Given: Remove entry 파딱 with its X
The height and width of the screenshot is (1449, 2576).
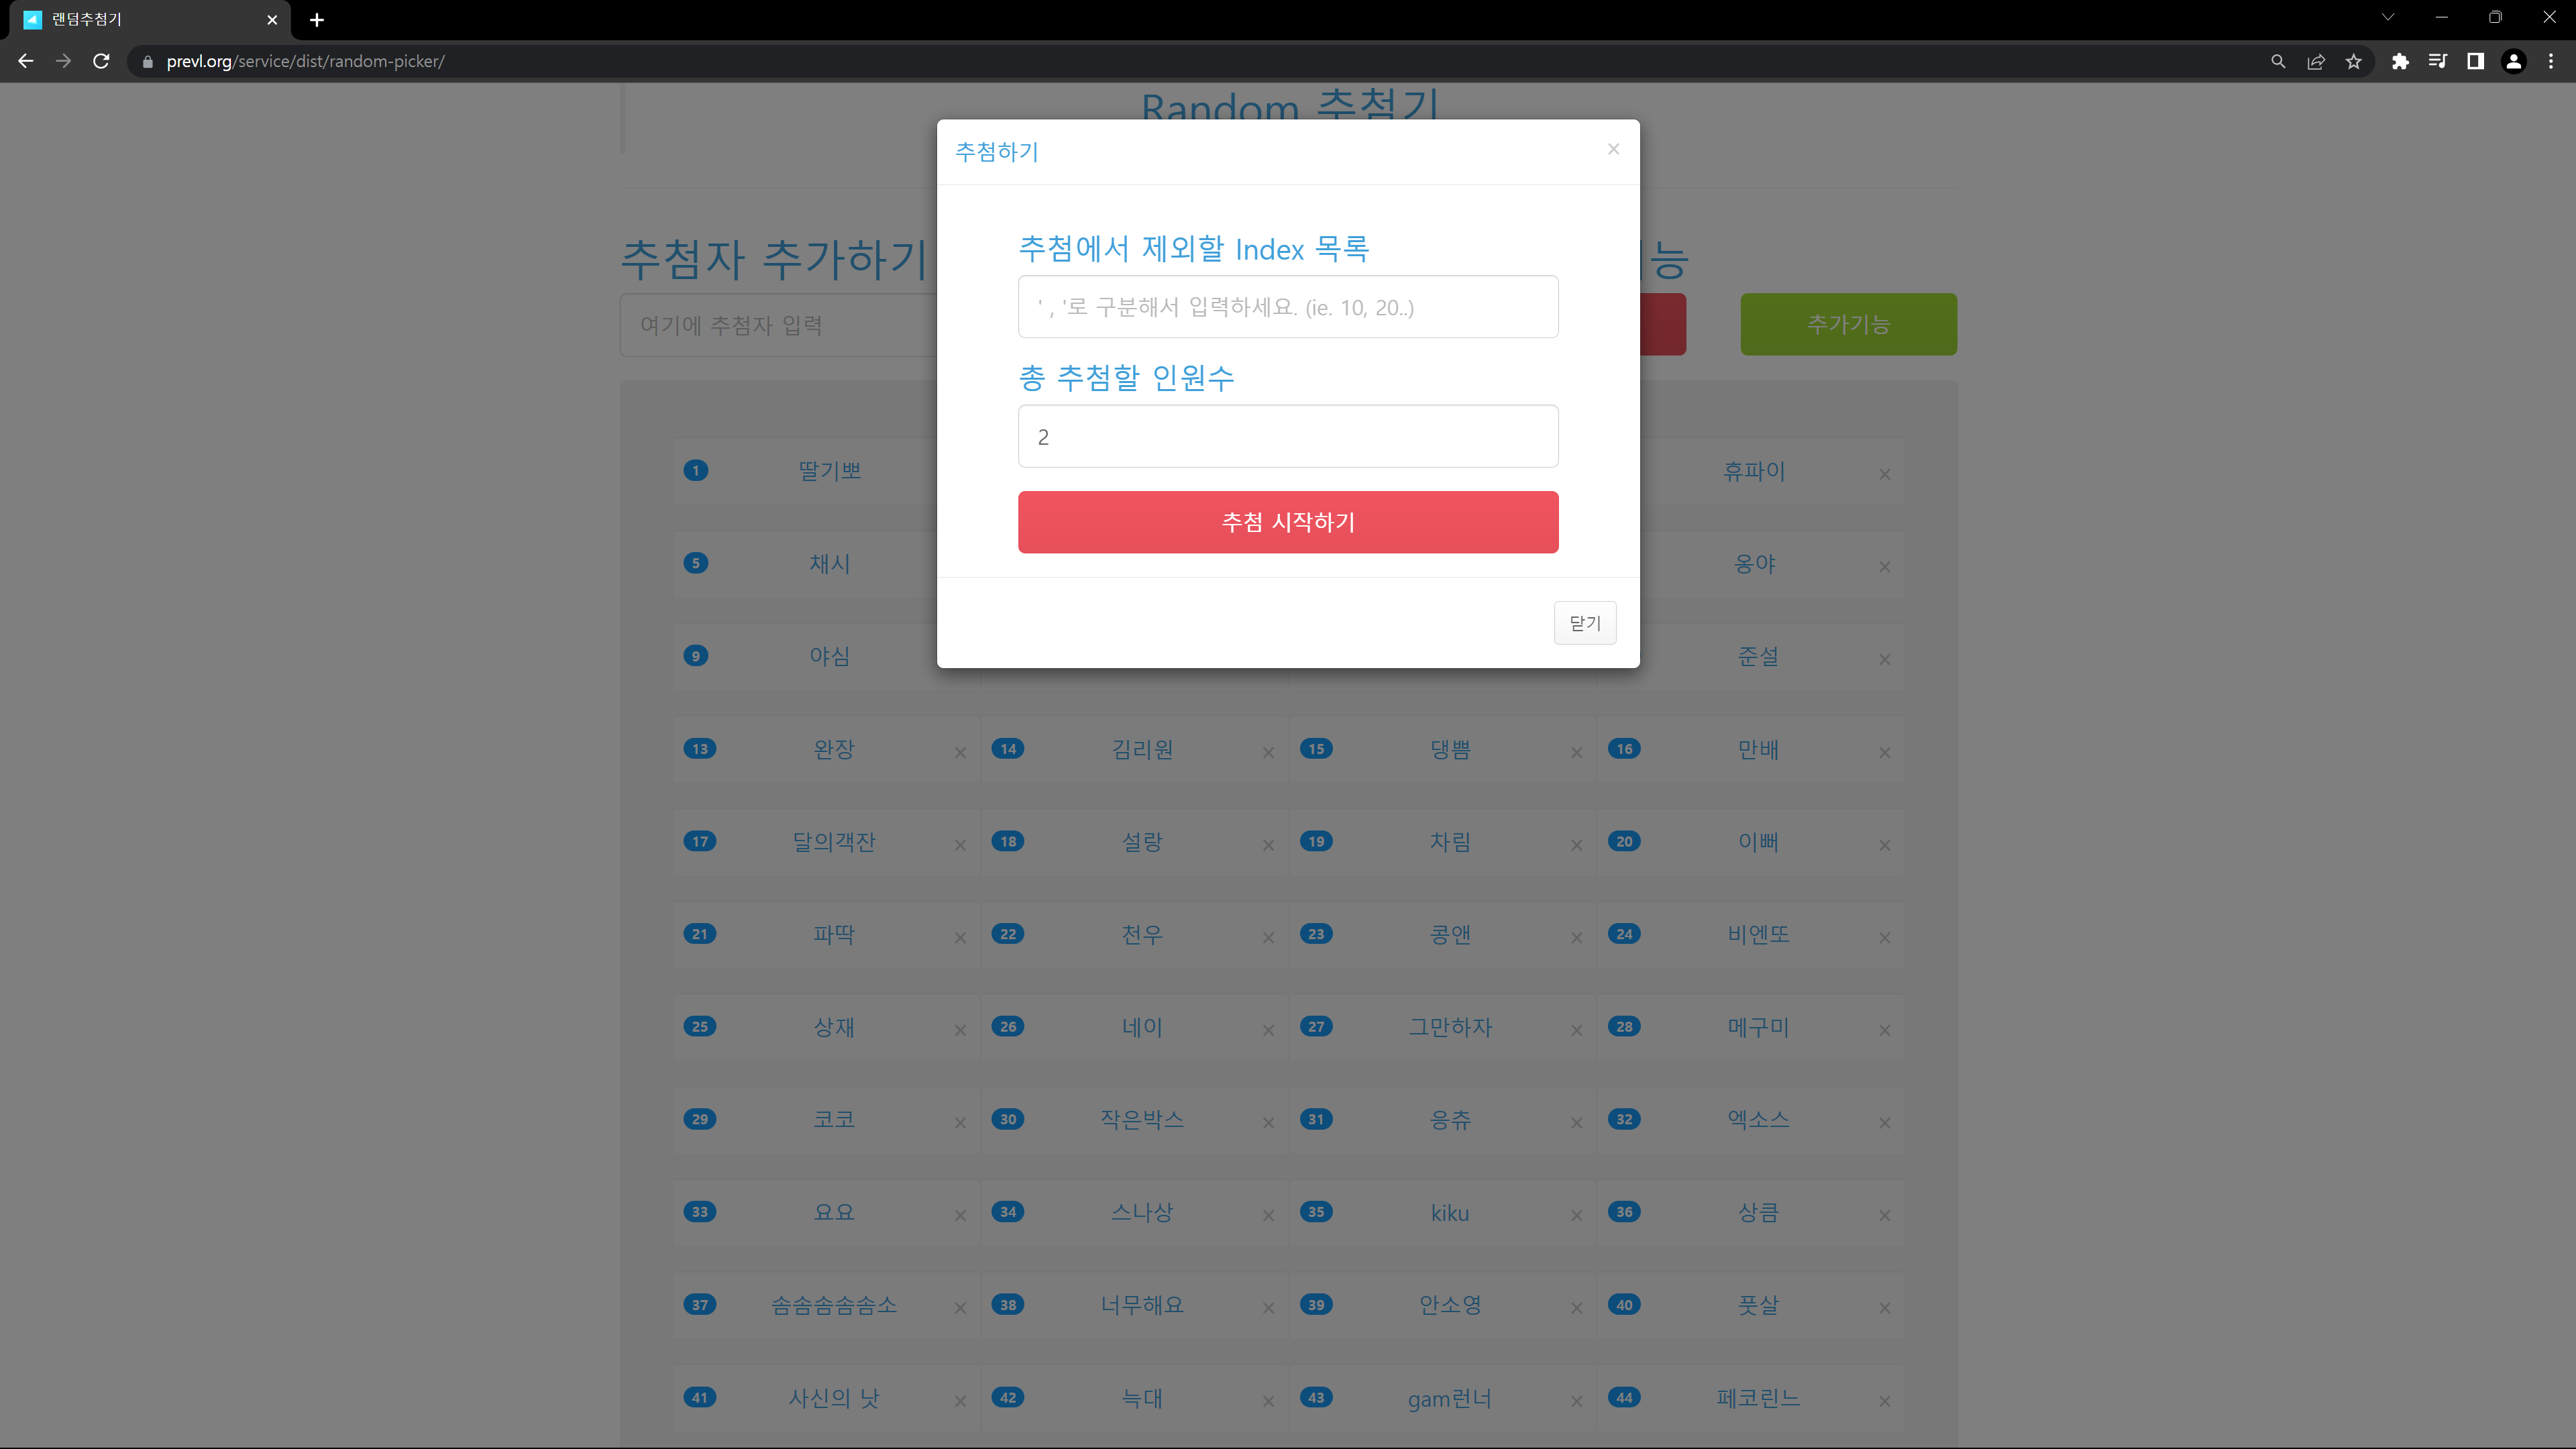Looking at the screenshot, I should (x=960, y=937).
